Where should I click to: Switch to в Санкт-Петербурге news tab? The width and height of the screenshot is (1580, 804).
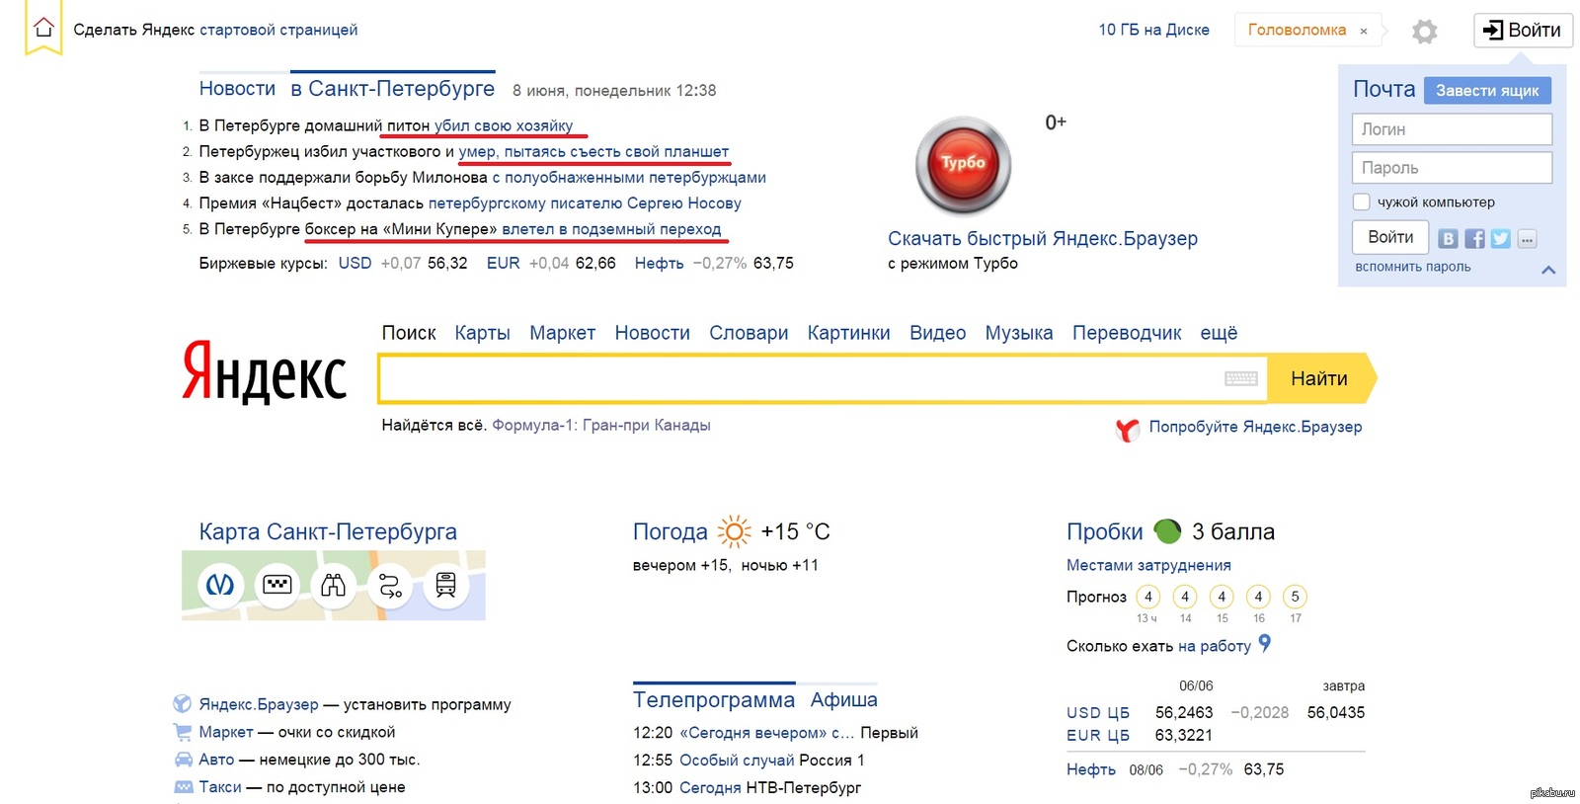(392, 88)
